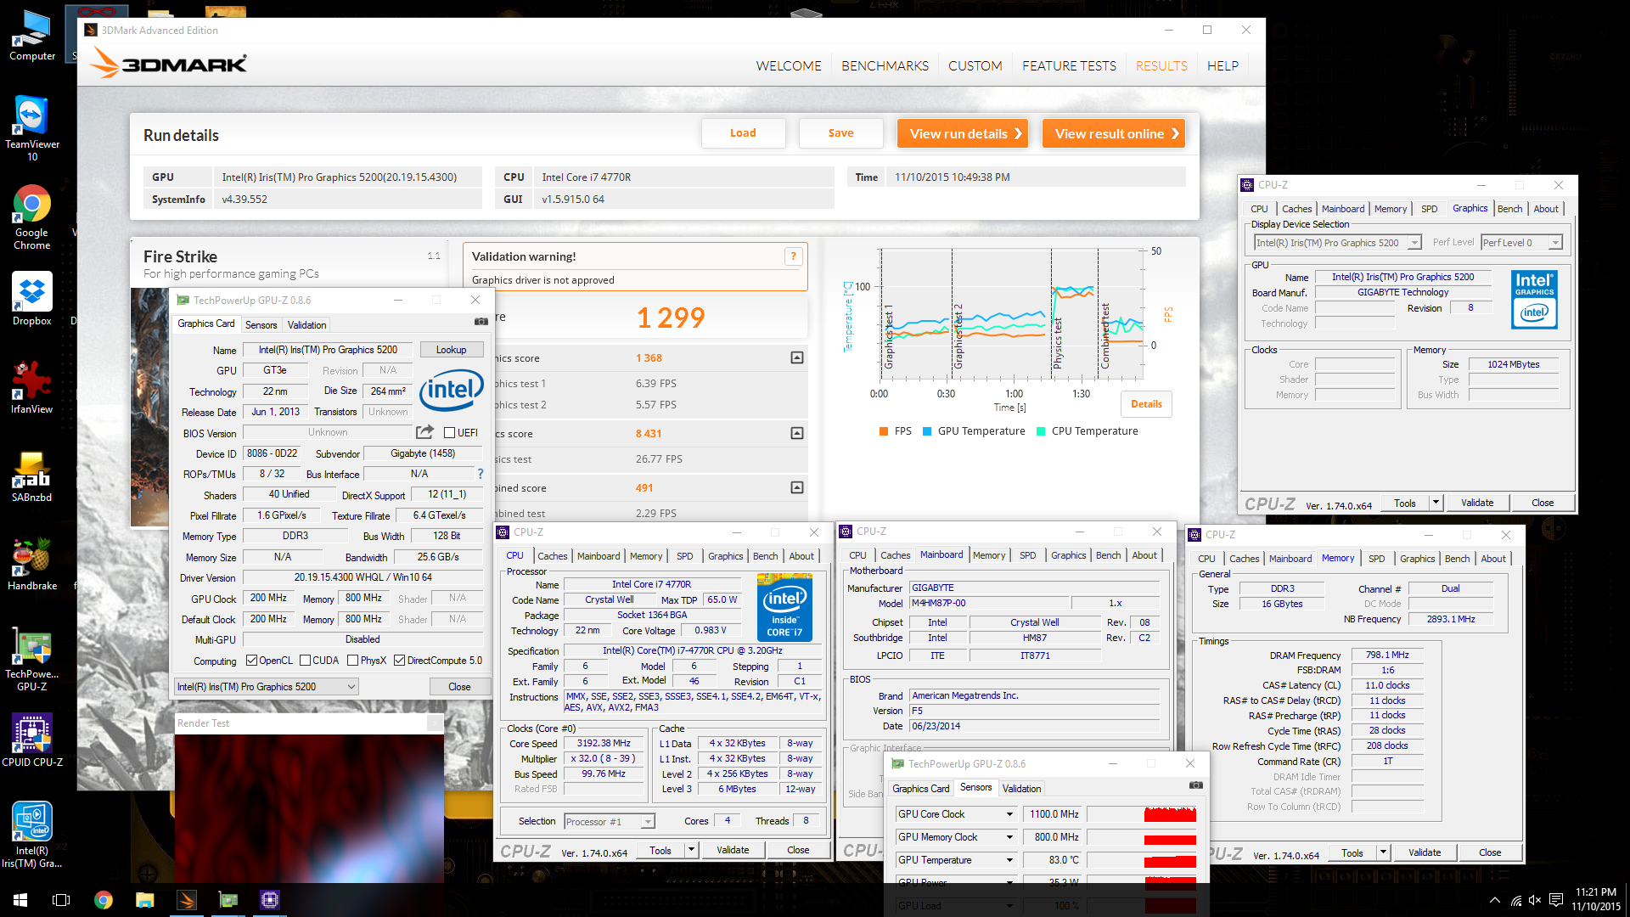This screenshot has height=917, width=1630.
Task: Toggle OpenCL checkbox in GPU-Z
Action: (251, 661)
